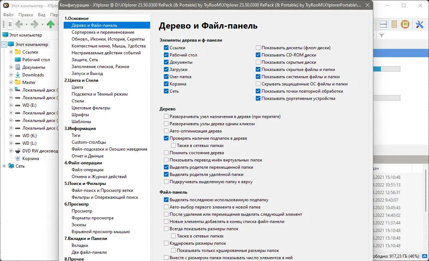Check Кэшировать размеры папок
Screen dimensions: 429x261
pyautogui.click(x=166, y=243)
